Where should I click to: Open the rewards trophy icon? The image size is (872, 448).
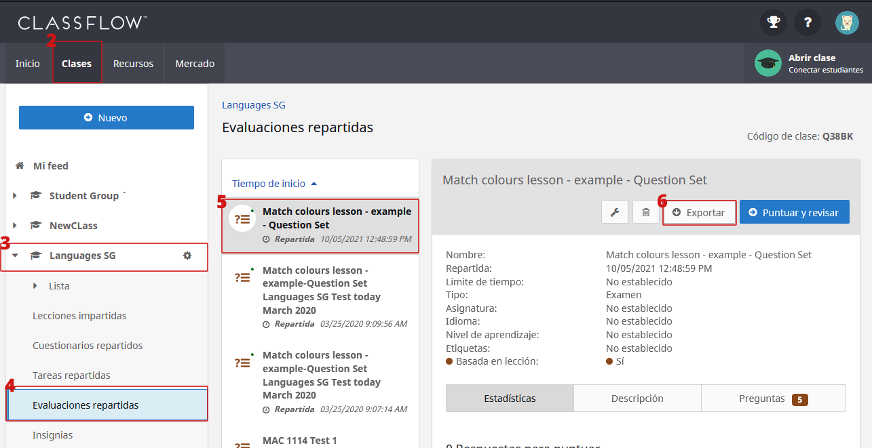[773, 22]
